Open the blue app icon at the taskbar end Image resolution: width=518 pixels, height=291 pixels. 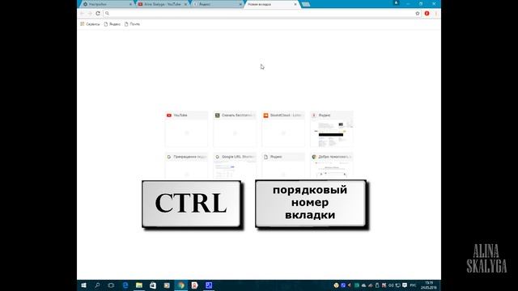[x=209, y=285]
